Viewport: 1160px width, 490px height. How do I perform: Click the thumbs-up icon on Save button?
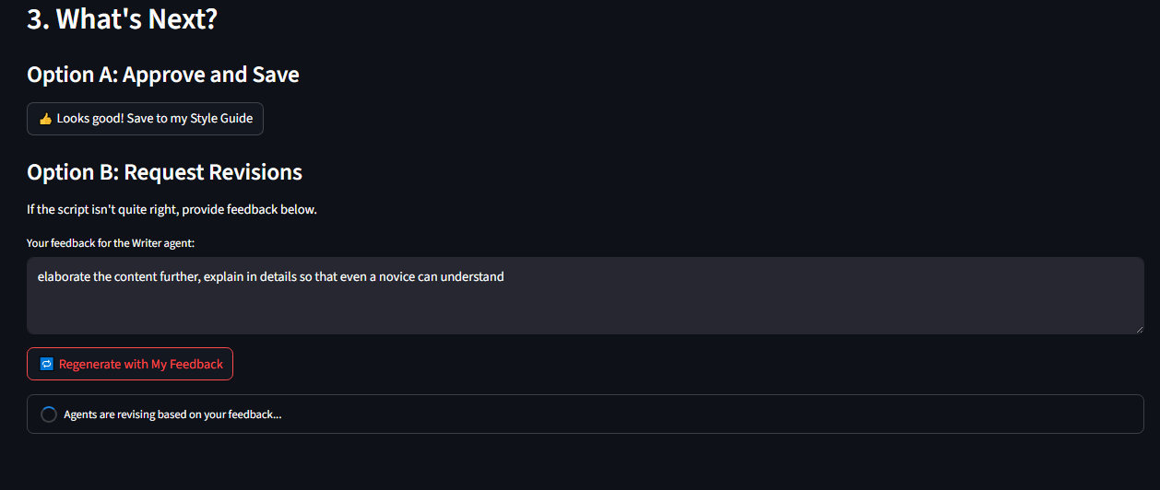(x=44, y=119)
